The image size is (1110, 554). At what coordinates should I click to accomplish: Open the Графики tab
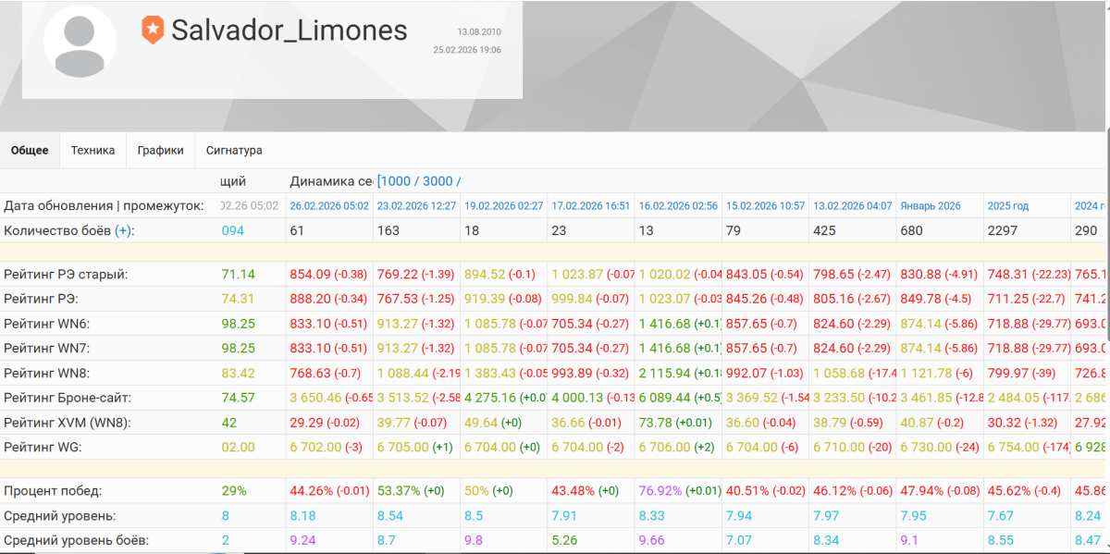160,150
